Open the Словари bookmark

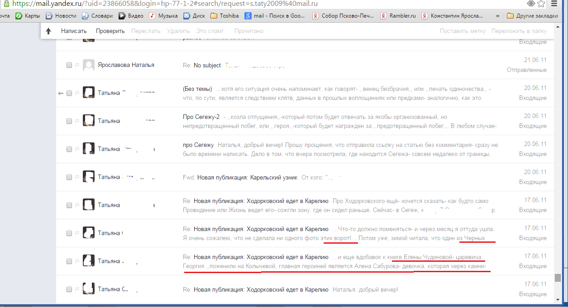pos(97,16)
